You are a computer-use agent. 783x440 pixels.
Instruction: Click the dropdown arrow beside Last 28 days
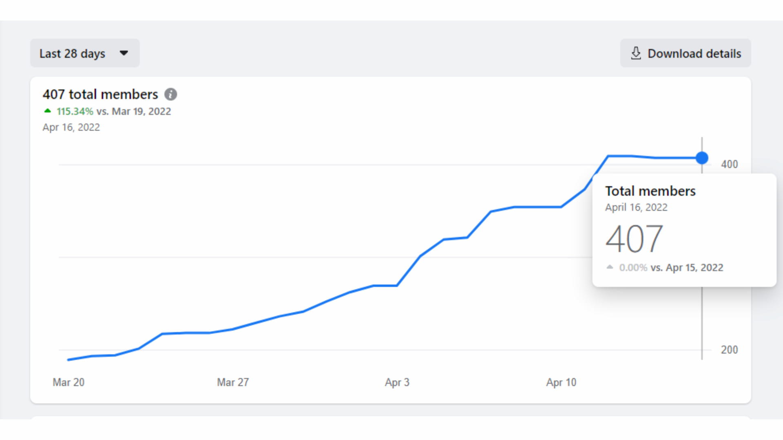click(x=124, y=53)
